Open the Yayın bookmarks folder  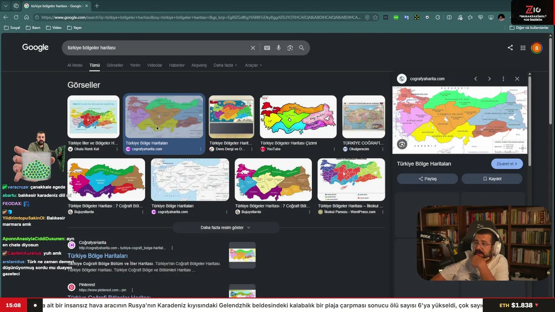(x=74, y=28)
